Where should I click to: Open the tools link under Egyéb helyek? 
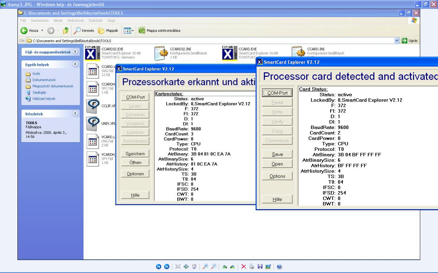coord(36,74)
